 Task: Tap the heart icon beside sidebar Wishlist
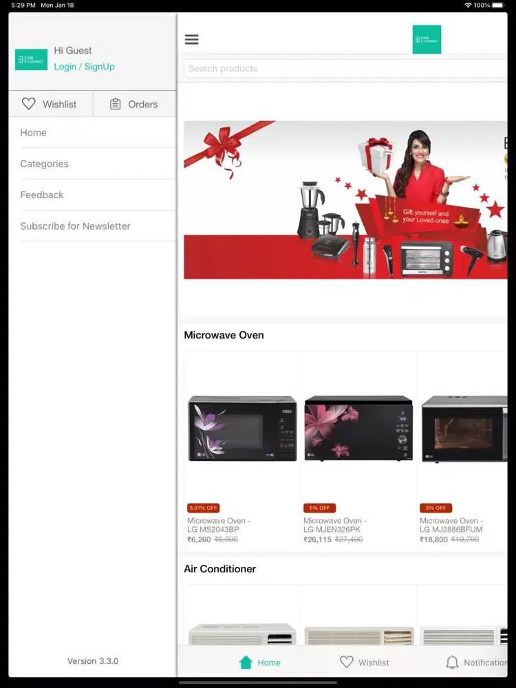click(28, 104)
